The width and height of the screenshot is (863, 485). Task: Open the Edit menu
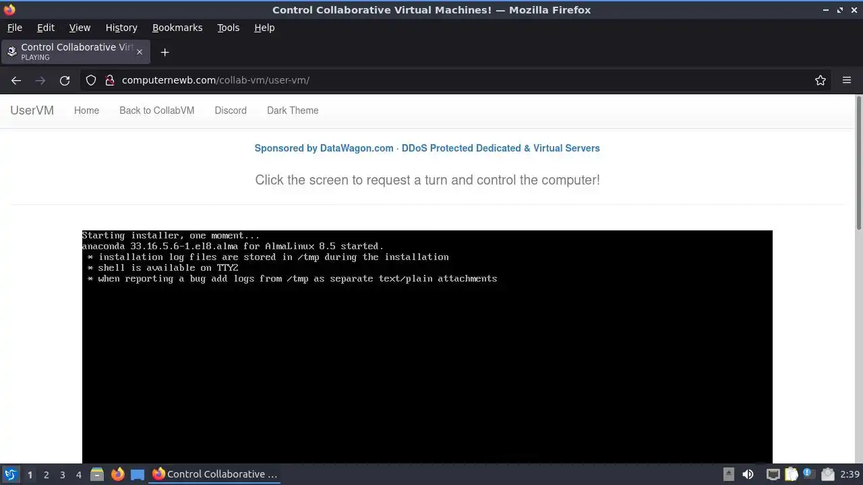[x=46, y=28]
